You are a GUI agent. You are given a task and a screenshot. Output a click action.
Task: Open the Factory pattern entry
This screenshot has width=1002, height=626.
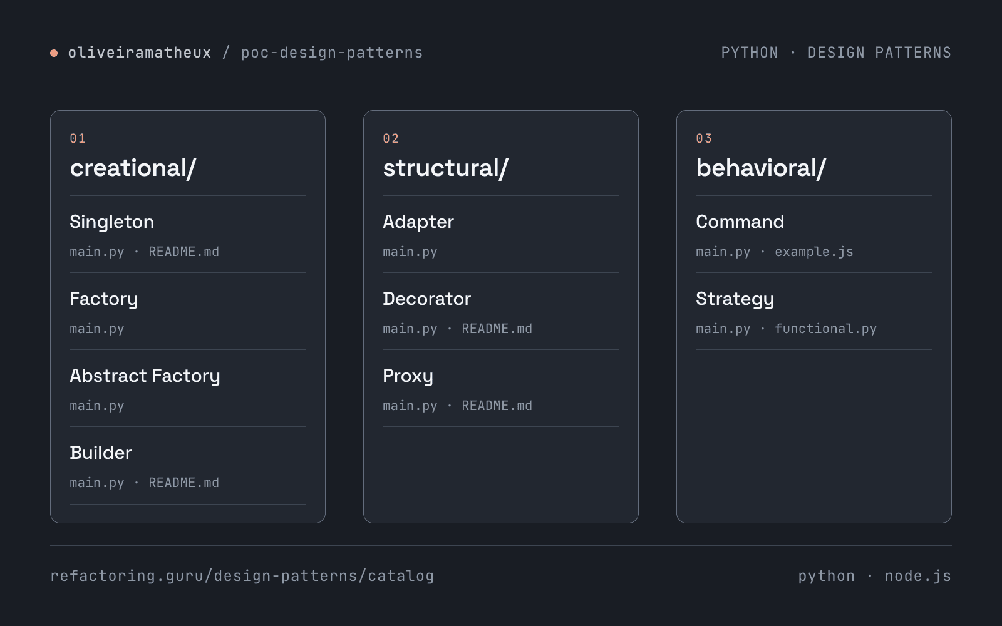(104, 299)
